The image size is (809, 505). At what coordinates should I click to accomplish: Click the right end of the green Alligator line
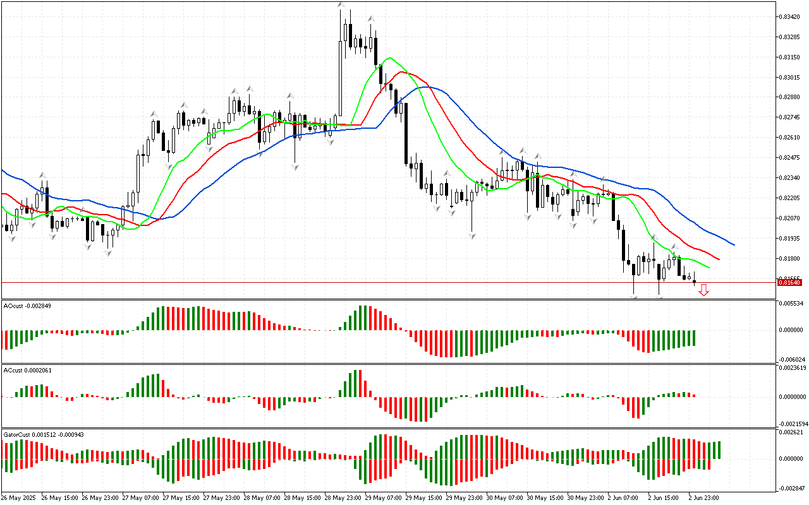pos(709,268)
